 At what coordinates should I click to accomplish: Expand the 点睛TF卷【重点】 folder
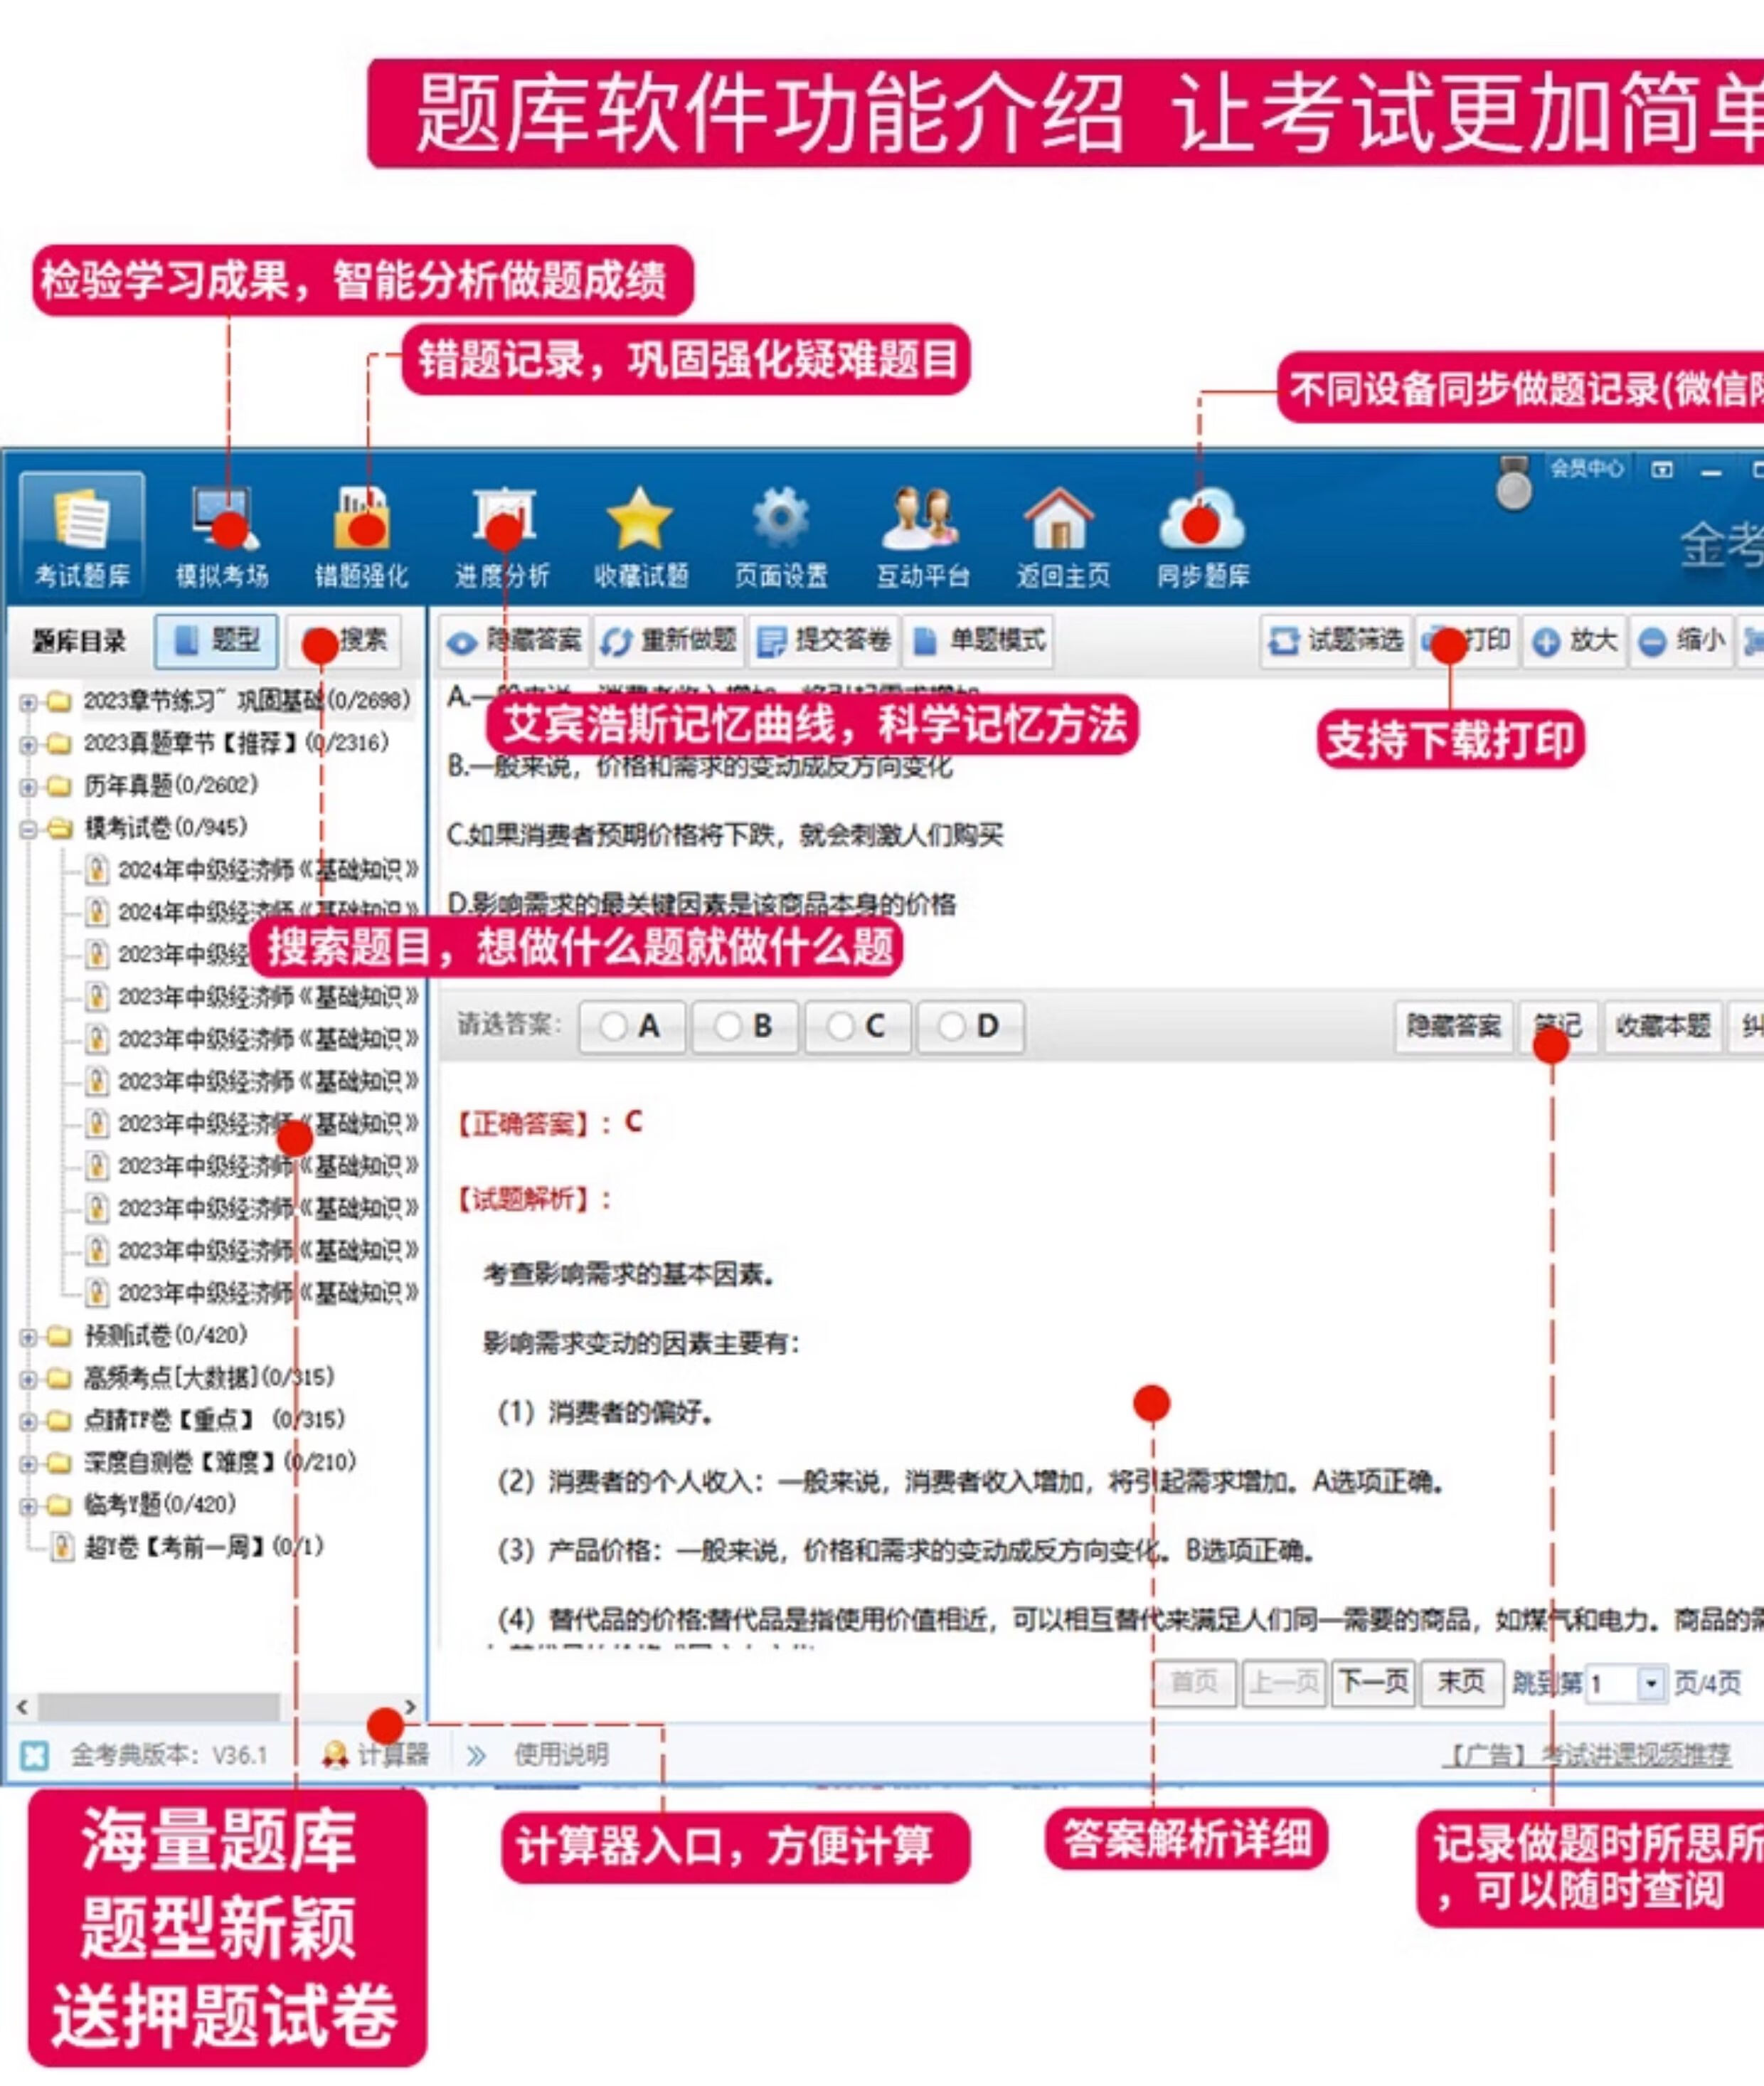pyautogui.click(x=28, y=1421)
